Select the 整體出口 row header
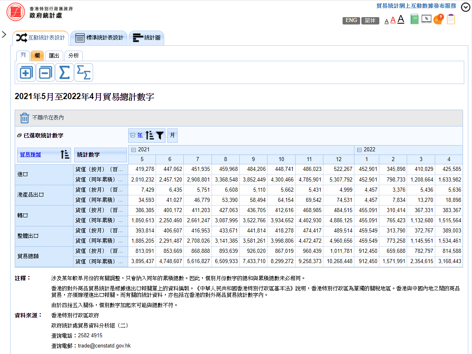The height and width of the screenshot is (354, 472). [x=44, y=236]
